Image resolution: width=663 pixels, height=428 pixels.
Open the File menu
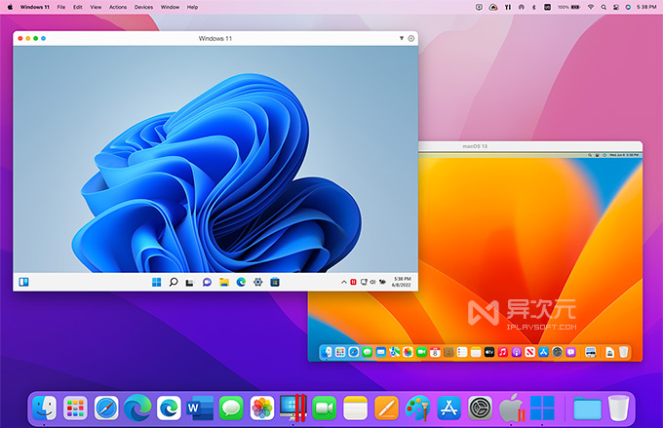(x=61, y=7)
